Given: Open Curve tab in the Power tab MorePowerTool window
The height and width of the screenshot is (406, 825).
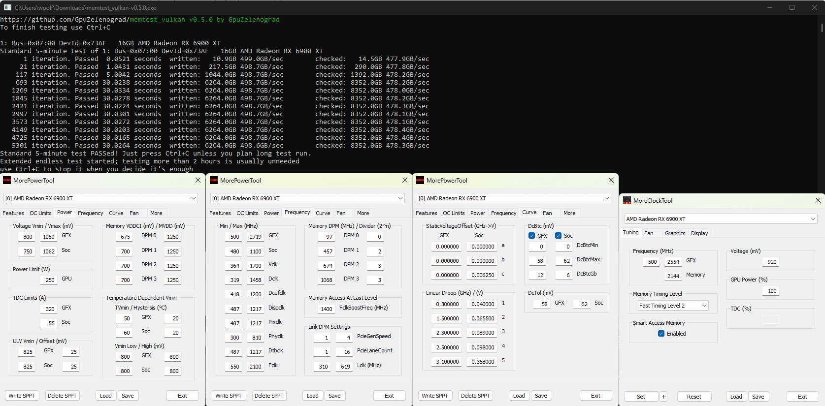Looking at the screenshot, I should click(116, 213).
